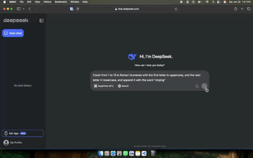253x158 pixels.
Task: Open the battery status menu
Action: [200, 2]
